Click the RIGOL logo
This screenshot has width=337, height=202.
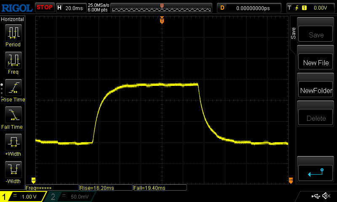coord(17,8)
